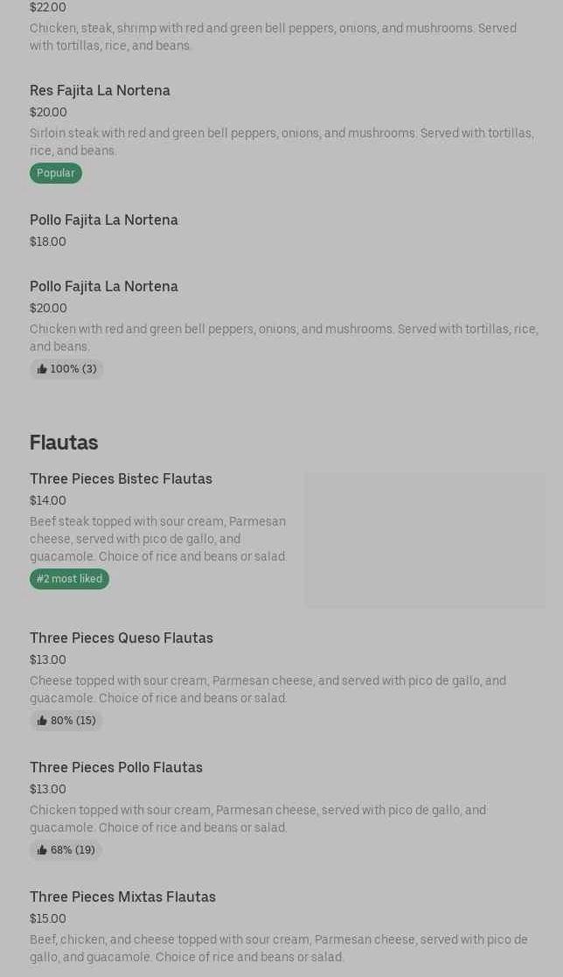Click thumbs-up icon on 68% (19) rating
Viewport: 563px width, 977px height.
point(42,850)
